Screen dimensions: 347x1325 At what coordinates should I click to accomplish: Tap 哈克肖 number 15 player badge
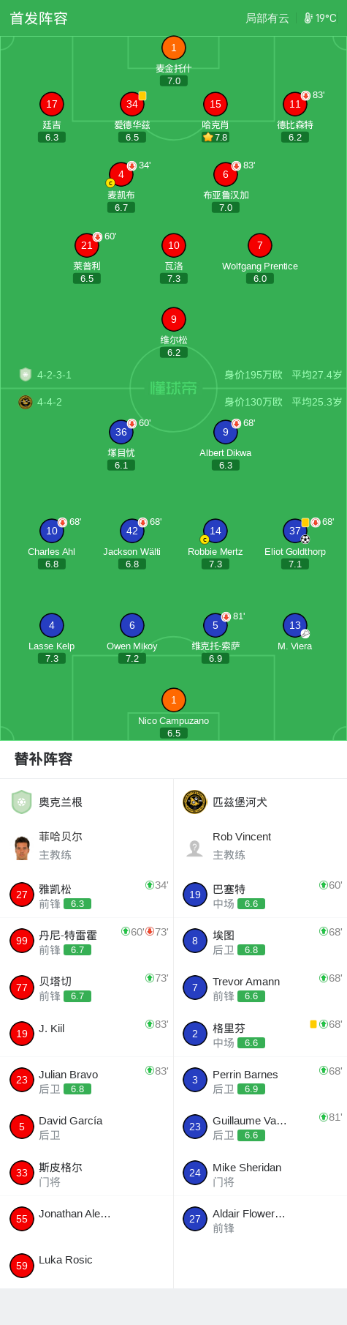(x=216, y=105)
